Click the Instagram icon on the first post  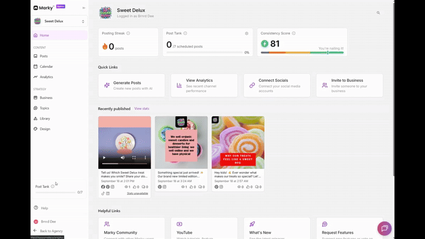click(113, 187)
